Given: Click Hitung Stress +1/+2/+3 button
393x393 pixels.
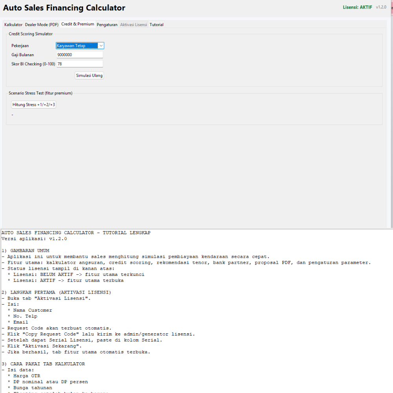Looking at the screenshot, I should (x=34, y=105).
